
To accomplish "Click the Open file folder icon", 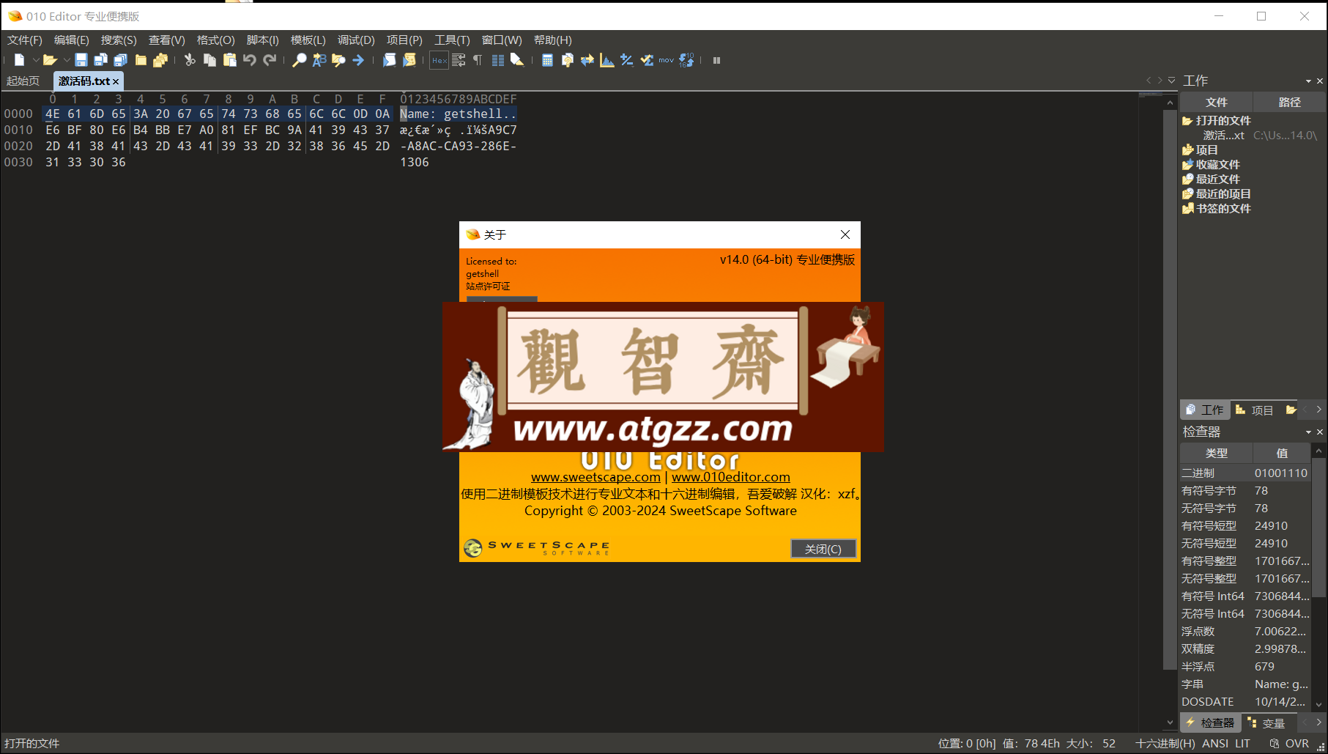I will (x=50, y=60).
